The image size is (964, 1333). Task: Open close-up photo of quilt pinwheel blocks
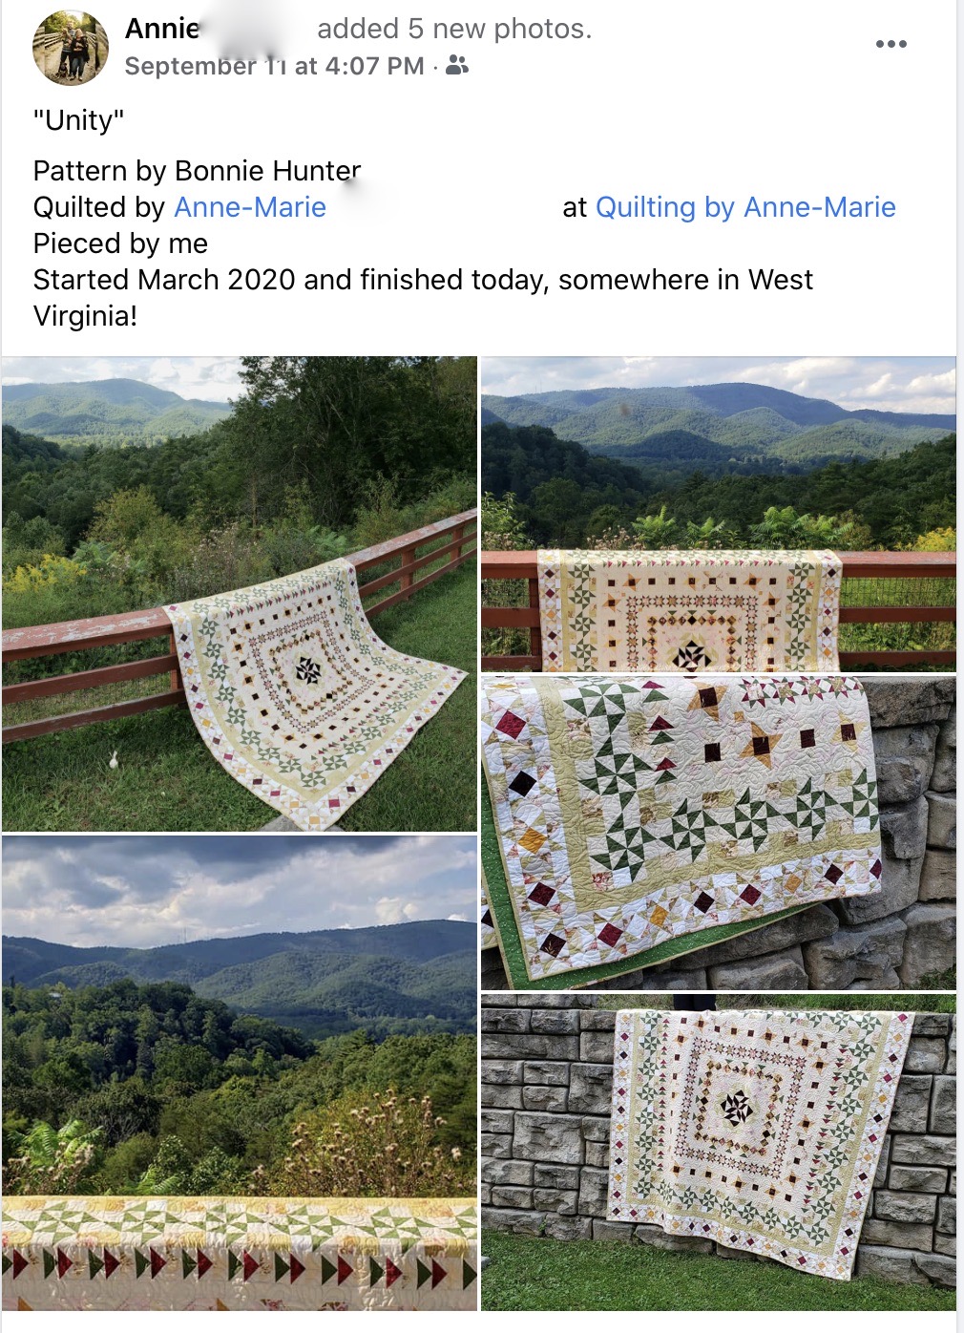719,833
